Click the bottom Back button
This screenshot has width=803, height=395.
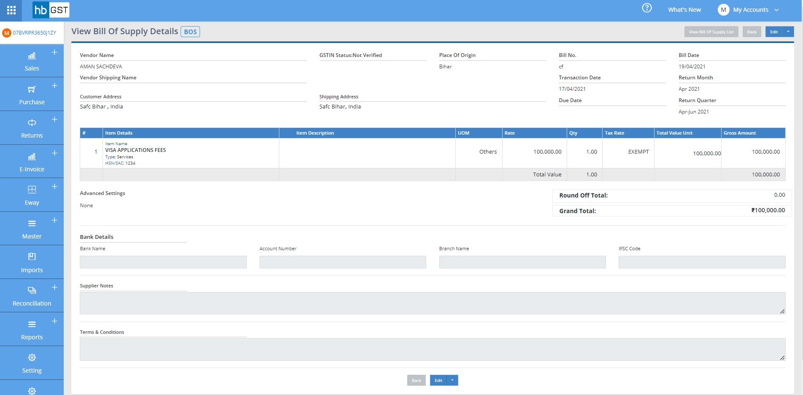click(x=416, y=380)
